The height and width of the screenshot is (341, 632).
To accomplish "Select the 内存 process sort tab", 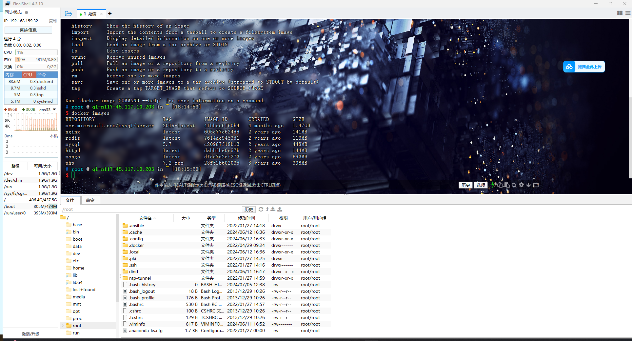I will click(13, 75).
